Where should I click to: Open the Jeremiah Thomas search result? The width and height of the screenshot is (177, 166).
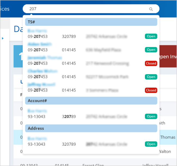45,58
